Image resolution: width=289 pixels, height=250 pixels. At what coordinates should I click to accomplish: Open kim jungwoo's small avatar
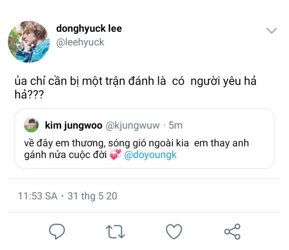pyautogui.click(x=31, y=125)
